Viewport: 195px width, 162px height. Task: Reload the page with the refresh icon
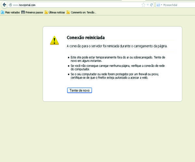click(x=151, y=5)
